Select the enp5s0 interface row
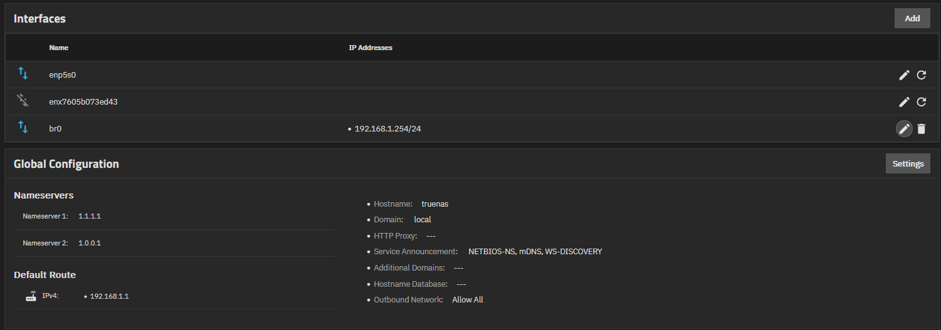The image size is (941, 330). [470, 75]
